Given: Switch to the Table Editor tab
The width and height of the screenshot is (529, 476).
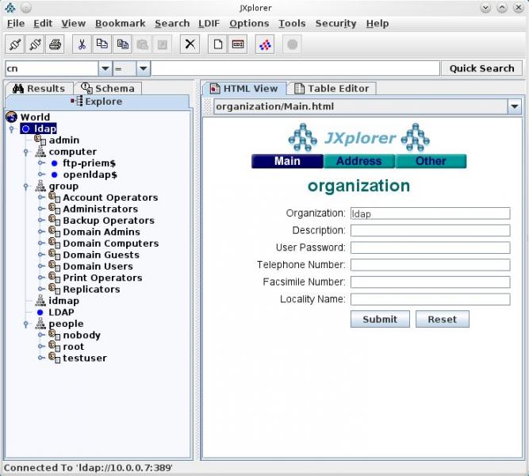Looking at the screenshot, I should coord(331,89).
